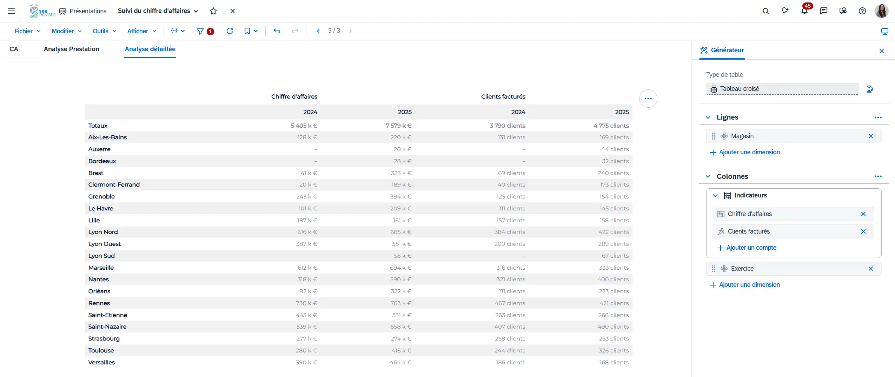The image size is (895, 377).
Task: Mark presentation as favorite with star
Action: [213, 11]
